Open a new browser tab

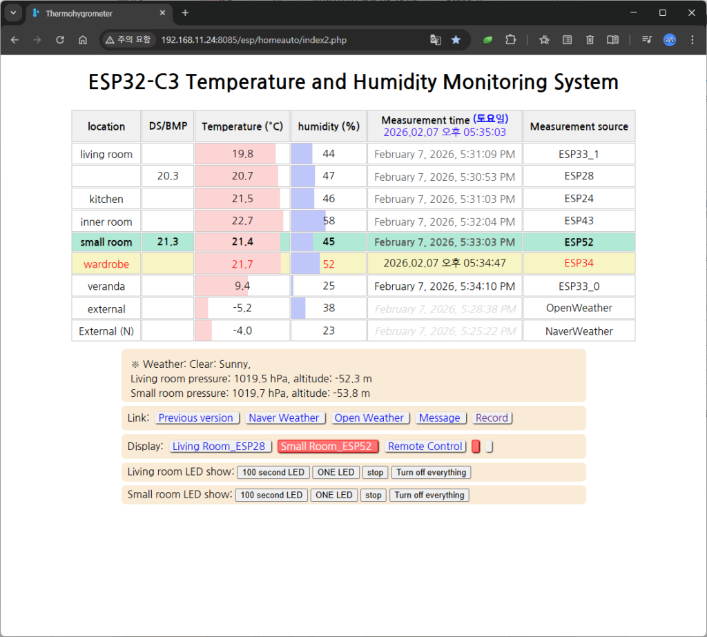tap(185, 13)
